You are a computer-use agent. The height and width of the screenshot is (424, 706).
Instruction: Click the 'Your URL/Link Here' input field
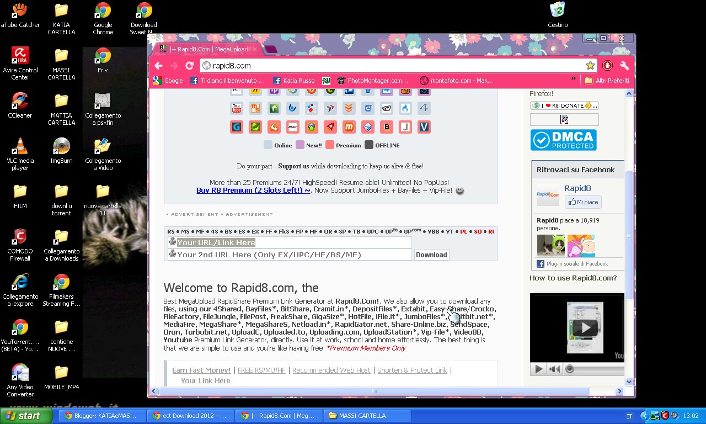point(290,242)
